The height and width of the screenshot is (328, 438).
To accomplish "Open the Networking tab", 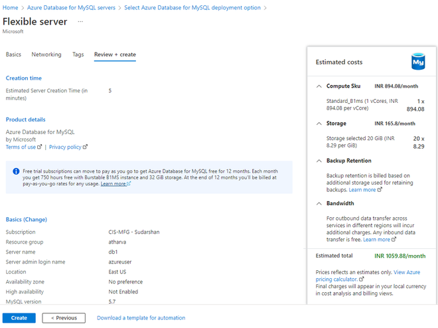I will [x=46, y=54].
